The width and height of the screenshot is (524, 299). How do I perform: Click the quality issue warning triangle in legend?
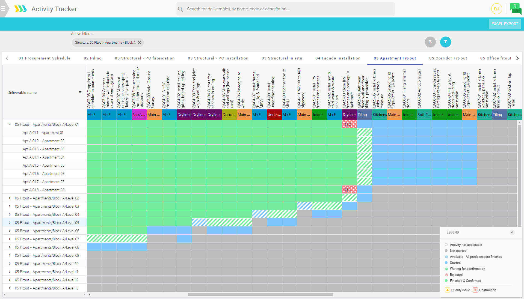pyautogui.click(x=447, y=290)
